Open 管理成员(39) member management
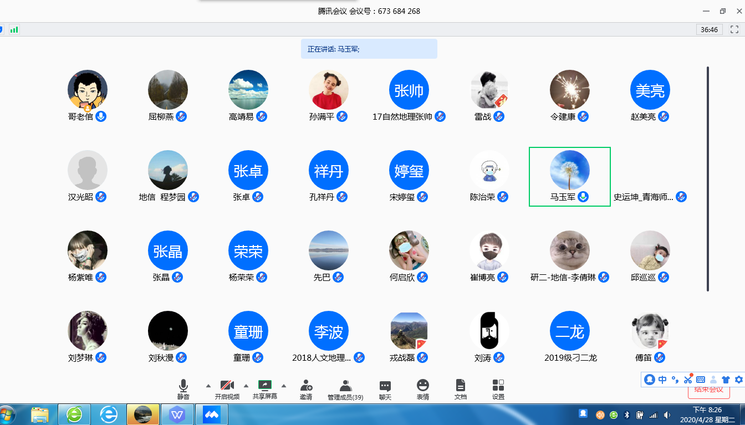The image size is (745, 425). pos(345,389)
